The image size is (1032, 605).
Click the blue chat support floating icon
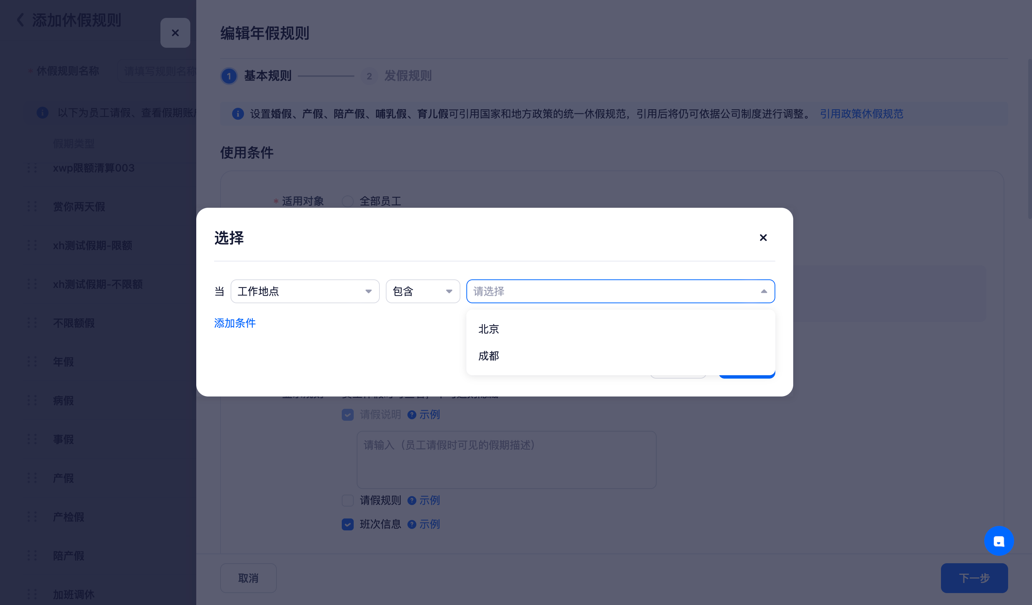click(x=998, y=541)
